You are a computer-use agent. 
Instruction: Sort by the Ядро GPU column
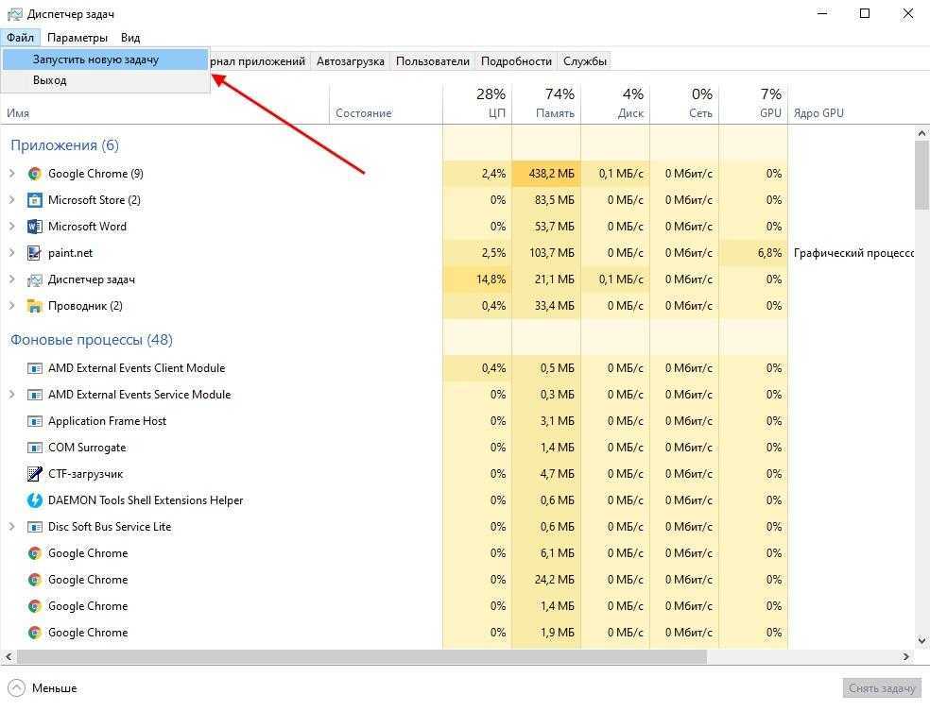[852, 104]
